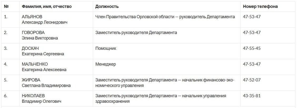Image resolution: width=297 pixels, height=108 pixels.
Task: Click the name ДОСКАЧ Екатерина Сергеевна
Action: [x=43, y=51]
